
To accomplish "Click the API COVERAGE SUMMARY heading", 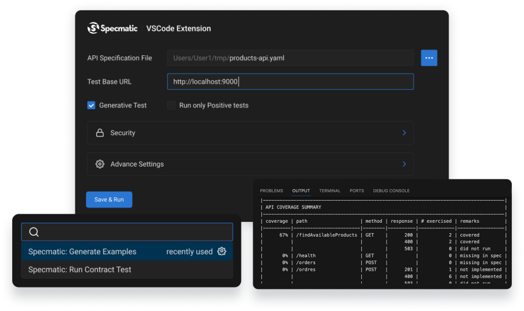I will pyautogui.click(x=293, y=207).
